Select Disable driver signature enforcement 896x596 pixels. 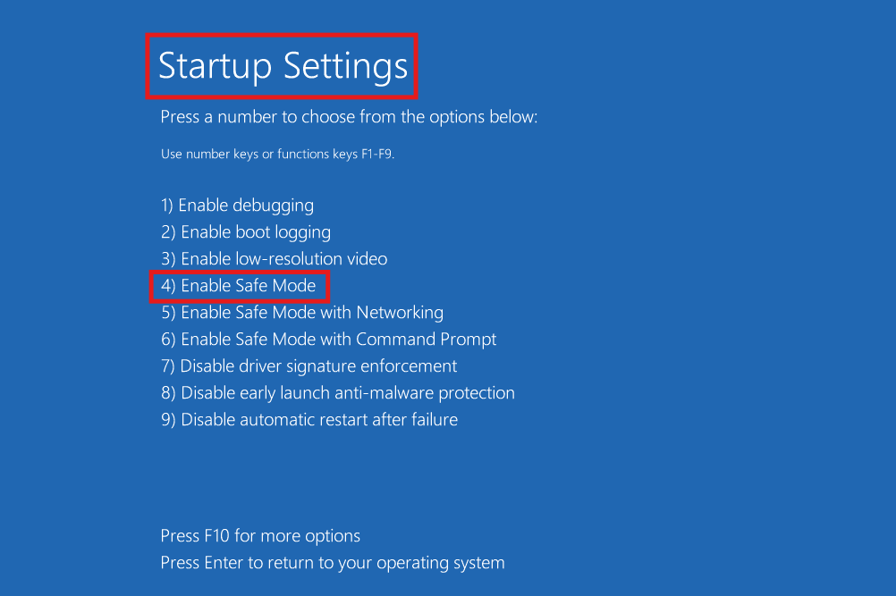tap(309, 365)
